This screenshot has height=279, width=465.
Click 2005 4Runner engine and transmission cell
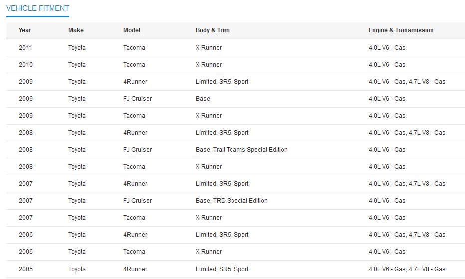(407, 269)
